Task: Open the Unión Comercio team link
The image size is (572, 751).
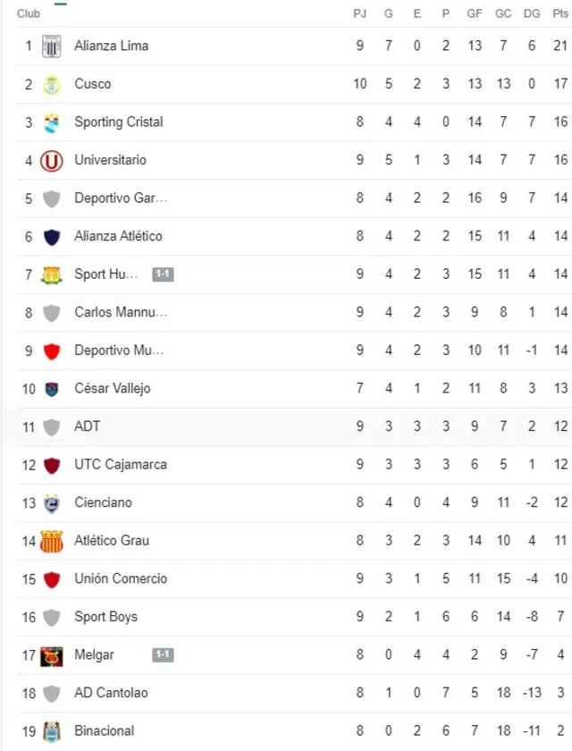Action: (x=121, y=578)
